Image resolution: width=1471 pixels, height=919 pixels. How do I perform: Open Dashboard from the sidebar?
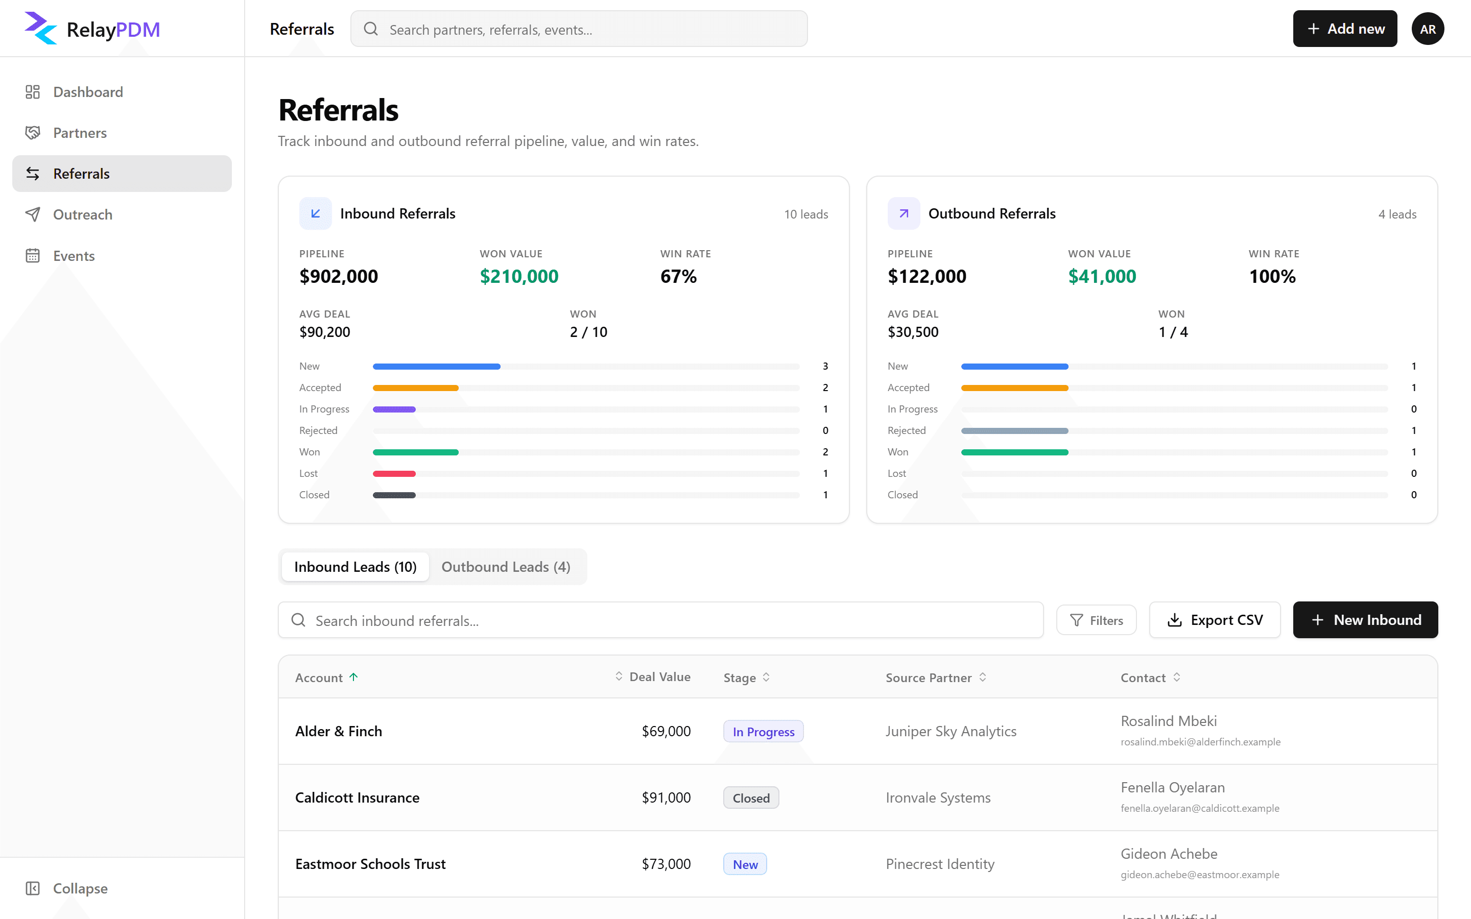pos(122,92)
